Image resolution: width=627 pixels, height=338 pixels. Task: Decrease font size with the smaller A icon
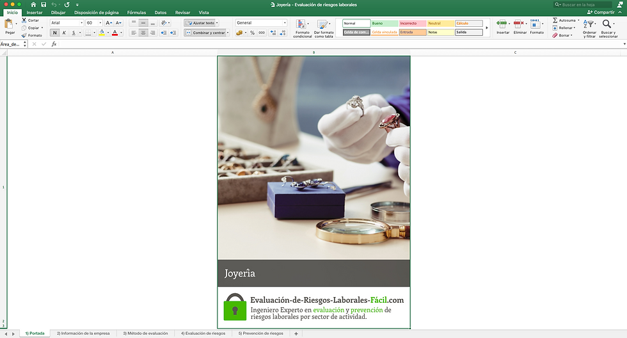pos(118,23)
